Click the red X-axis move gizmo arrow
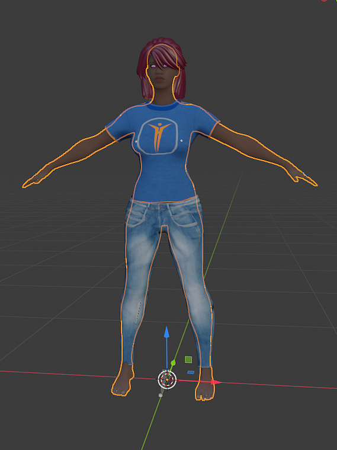 pyautogui.click(x=217, y=382)
